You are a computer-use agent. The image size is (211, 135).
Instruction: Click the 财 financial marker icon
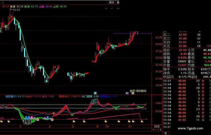127,93
